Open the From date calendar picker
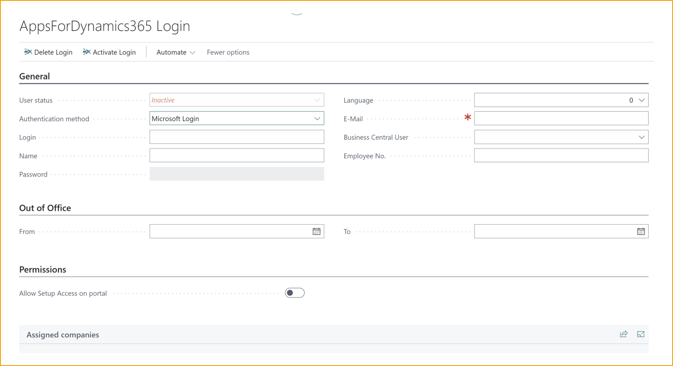Viewport: 673px width, 366px height. (x=316, y=231)
